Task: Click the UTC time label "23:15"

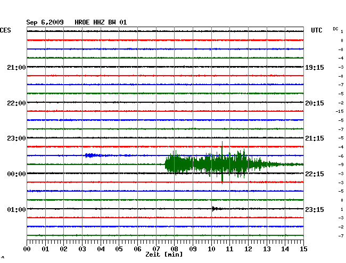Action: (x=315, y=209)
